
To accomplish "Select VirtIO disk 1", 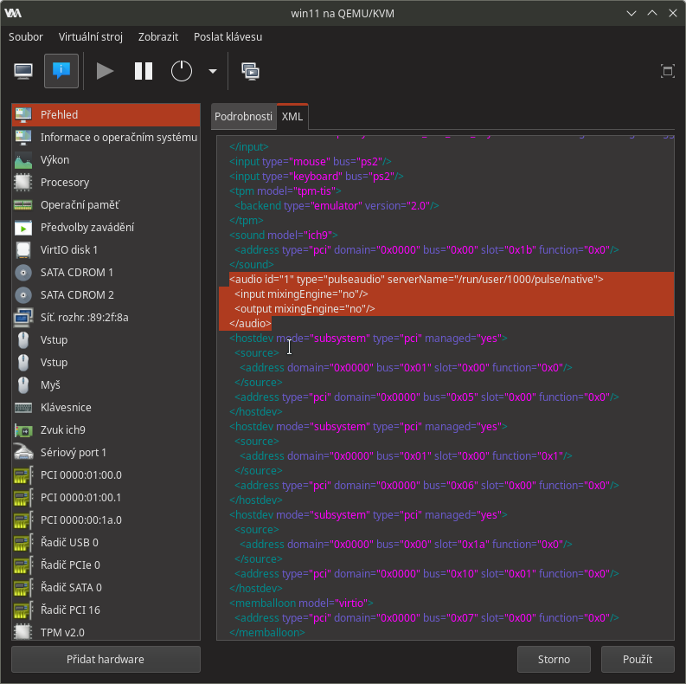I will coord(106,249).
